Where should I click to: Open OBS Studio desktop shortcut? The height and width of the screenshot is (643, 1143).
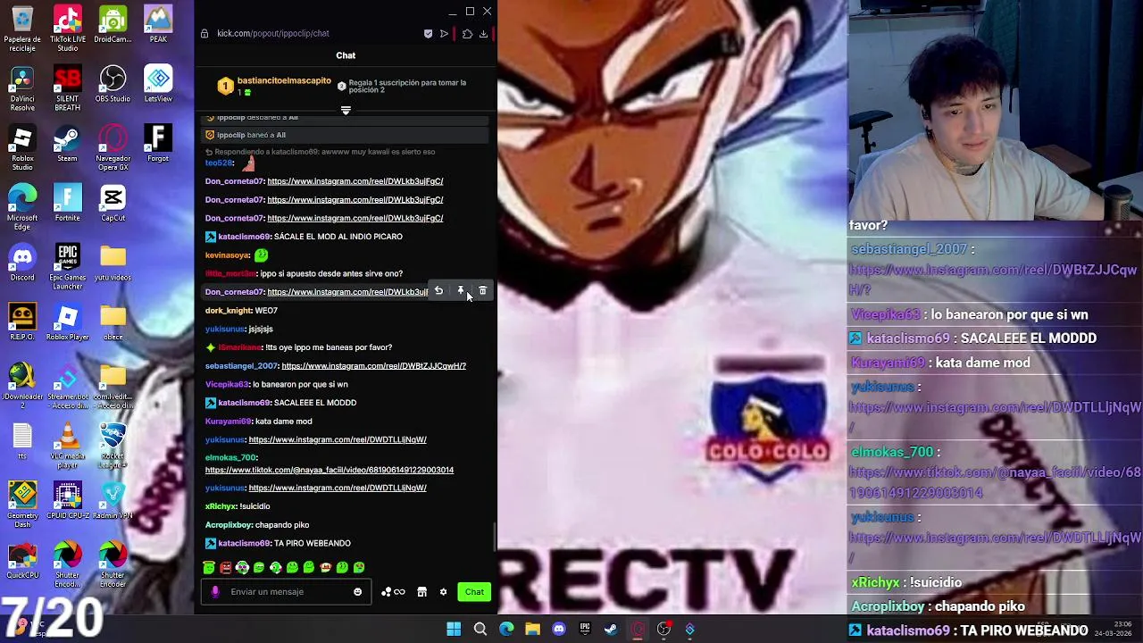(x=113, y=85)
